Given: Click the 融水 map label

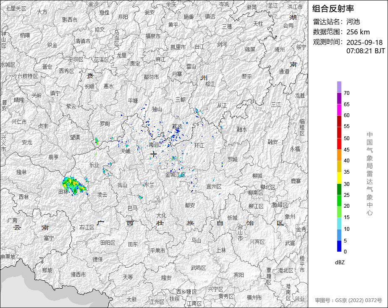Looking at the screenshot, I should [x=242, y=129].
